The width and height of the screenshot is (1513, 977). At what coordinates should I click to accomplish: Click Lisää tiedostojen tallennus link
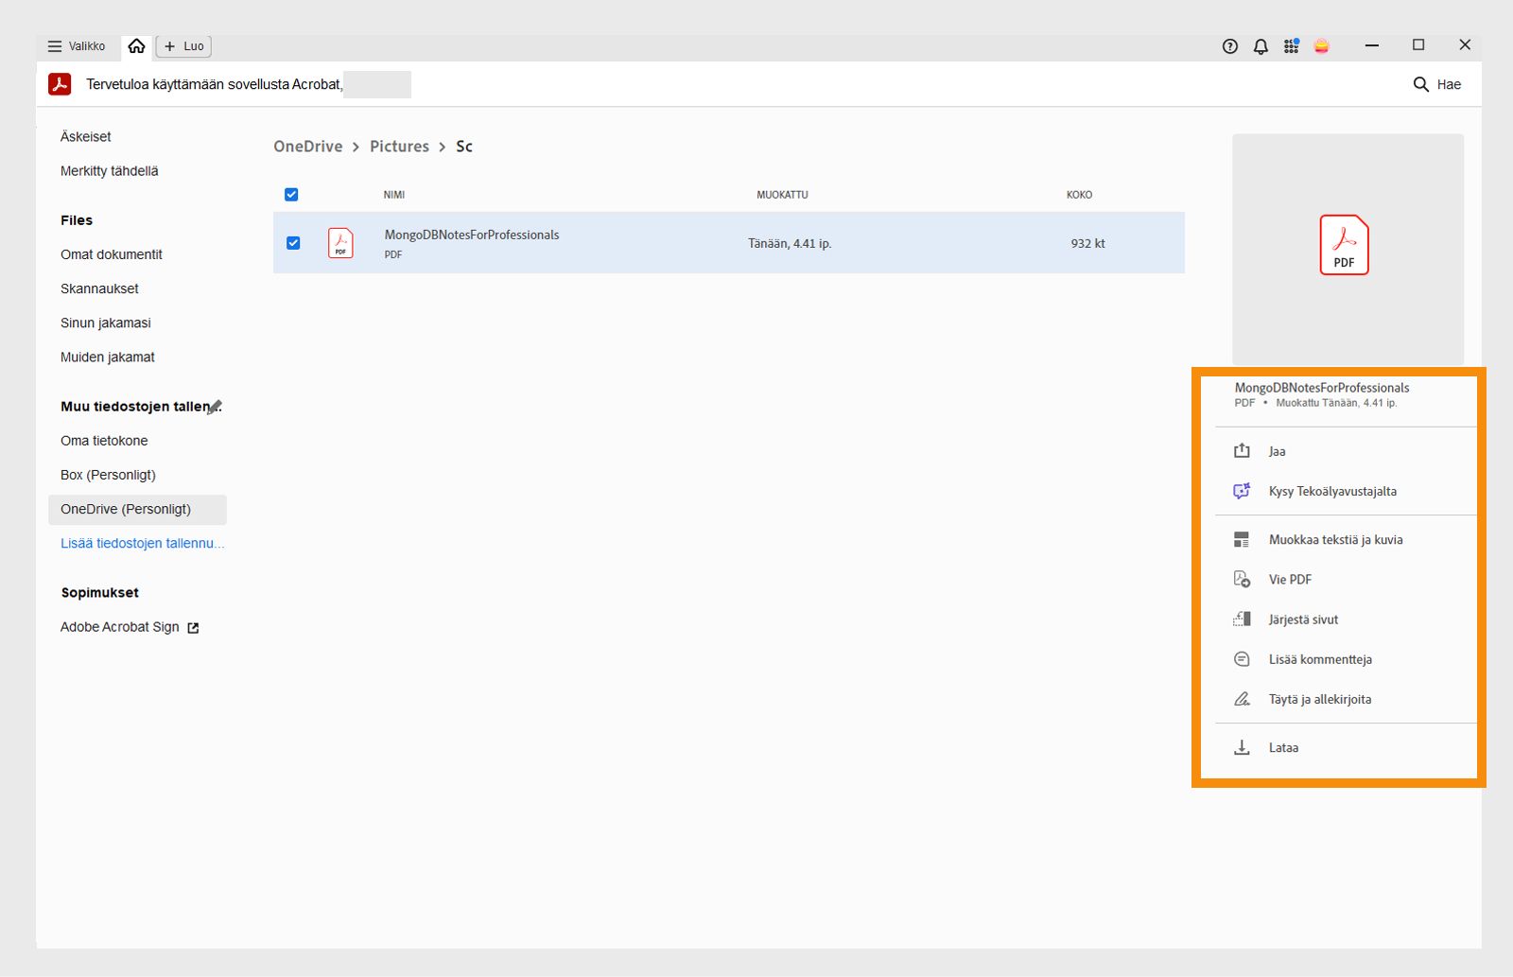(142, 543)
